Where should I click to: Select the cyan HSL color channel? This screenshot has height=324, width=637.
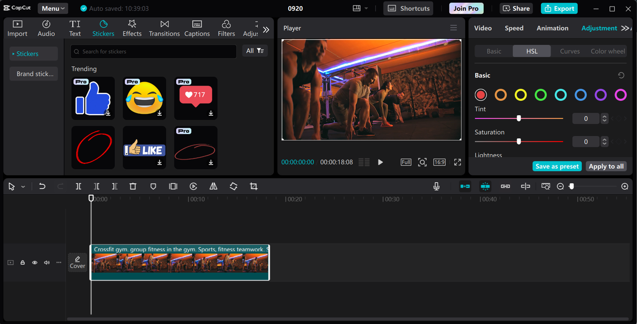561,95
